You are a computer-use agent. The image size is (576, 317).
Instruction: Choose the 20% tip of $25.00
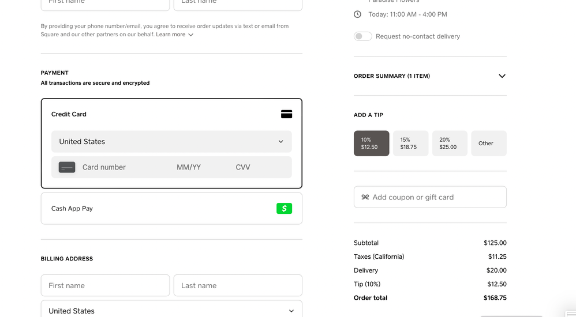[x=450, y=144]
